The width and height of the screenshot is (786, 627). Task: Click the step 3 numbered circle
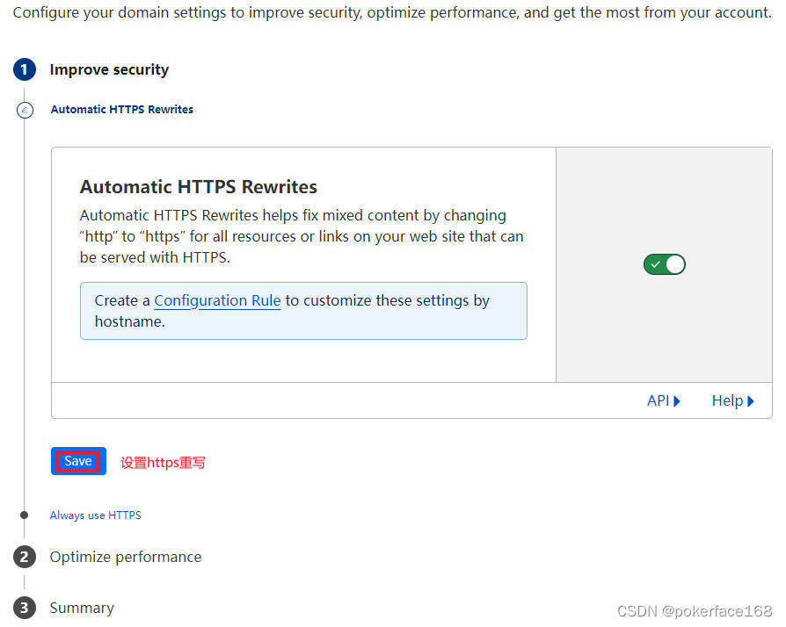25,608
